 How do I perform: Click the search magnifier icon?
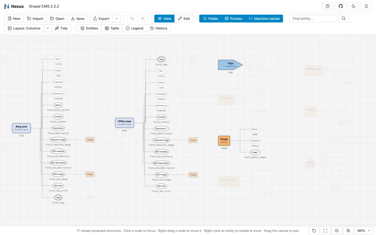tap(343, 19)
